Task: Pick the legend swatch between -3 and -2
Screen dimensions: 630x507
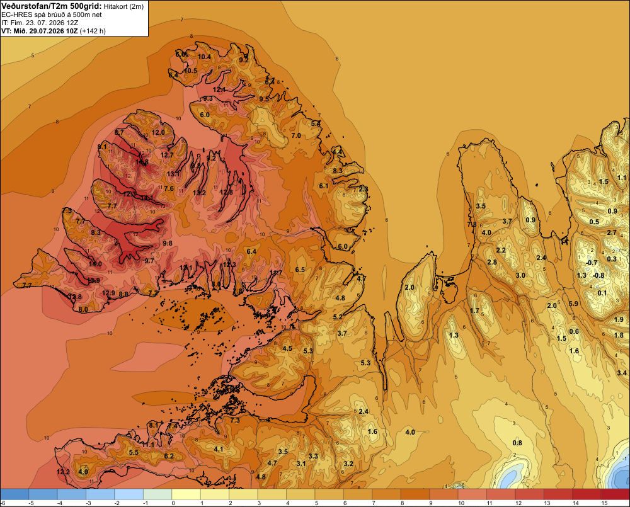Action: coord(100,494)
